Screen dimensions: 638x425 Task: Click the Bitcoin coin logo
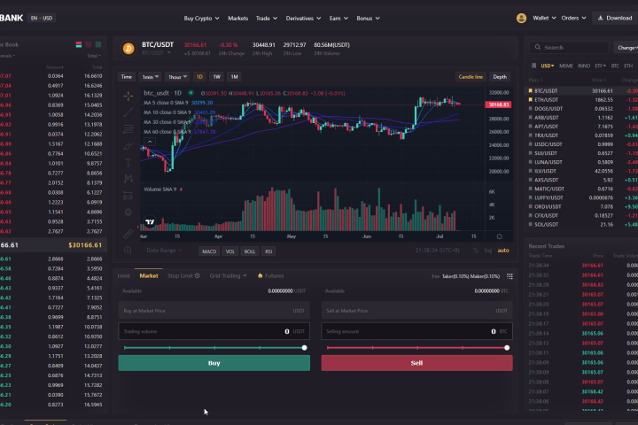point(128,49)
